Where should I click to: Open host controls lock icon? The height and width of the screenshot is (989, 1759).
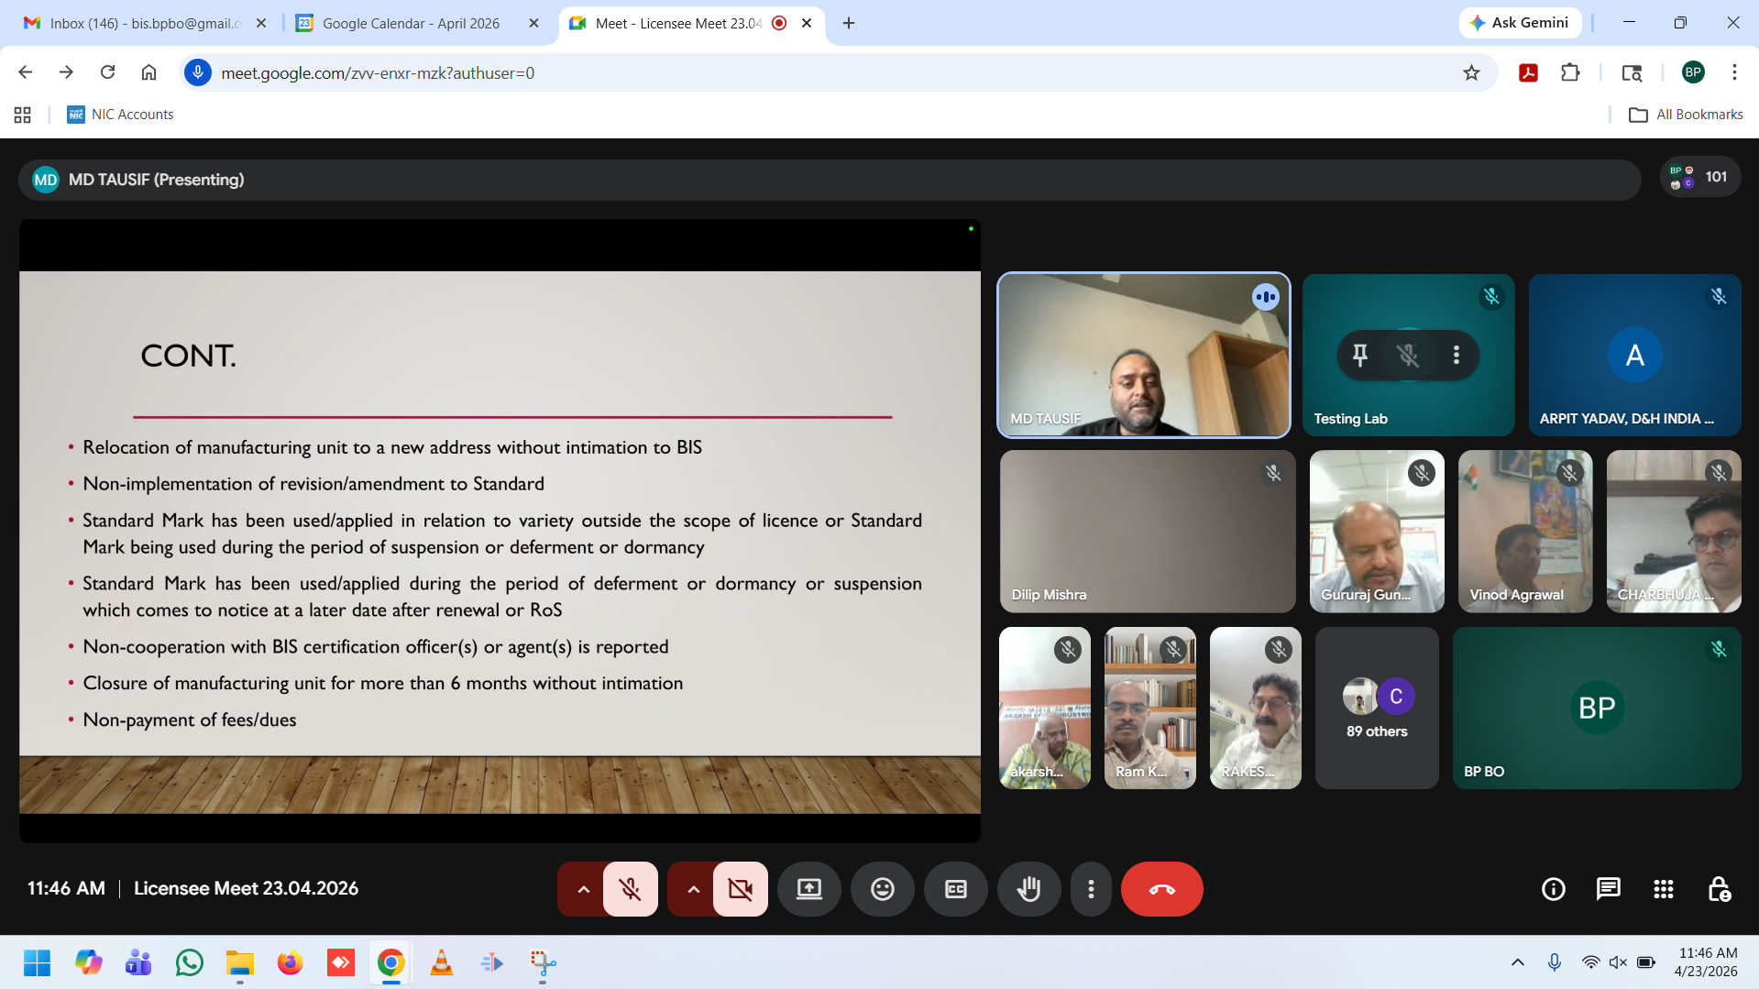point(1719,889)
